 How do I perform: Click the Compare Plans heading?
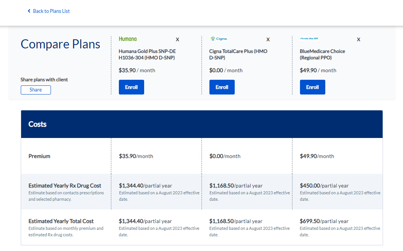point(60,44)
